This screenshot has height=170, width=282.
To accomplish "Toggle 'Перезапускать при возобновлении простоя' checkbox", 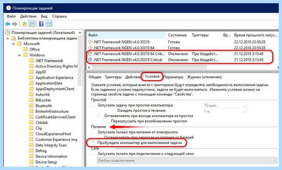I will [106, 120].
